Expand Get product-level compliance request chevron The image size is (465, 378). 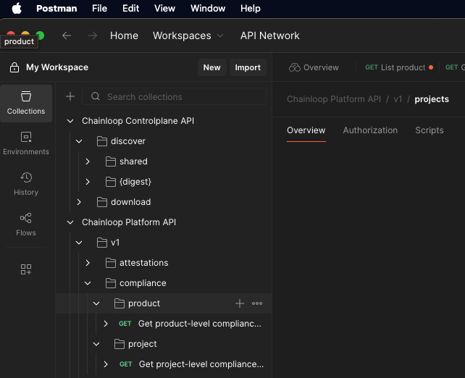(106, 324)
